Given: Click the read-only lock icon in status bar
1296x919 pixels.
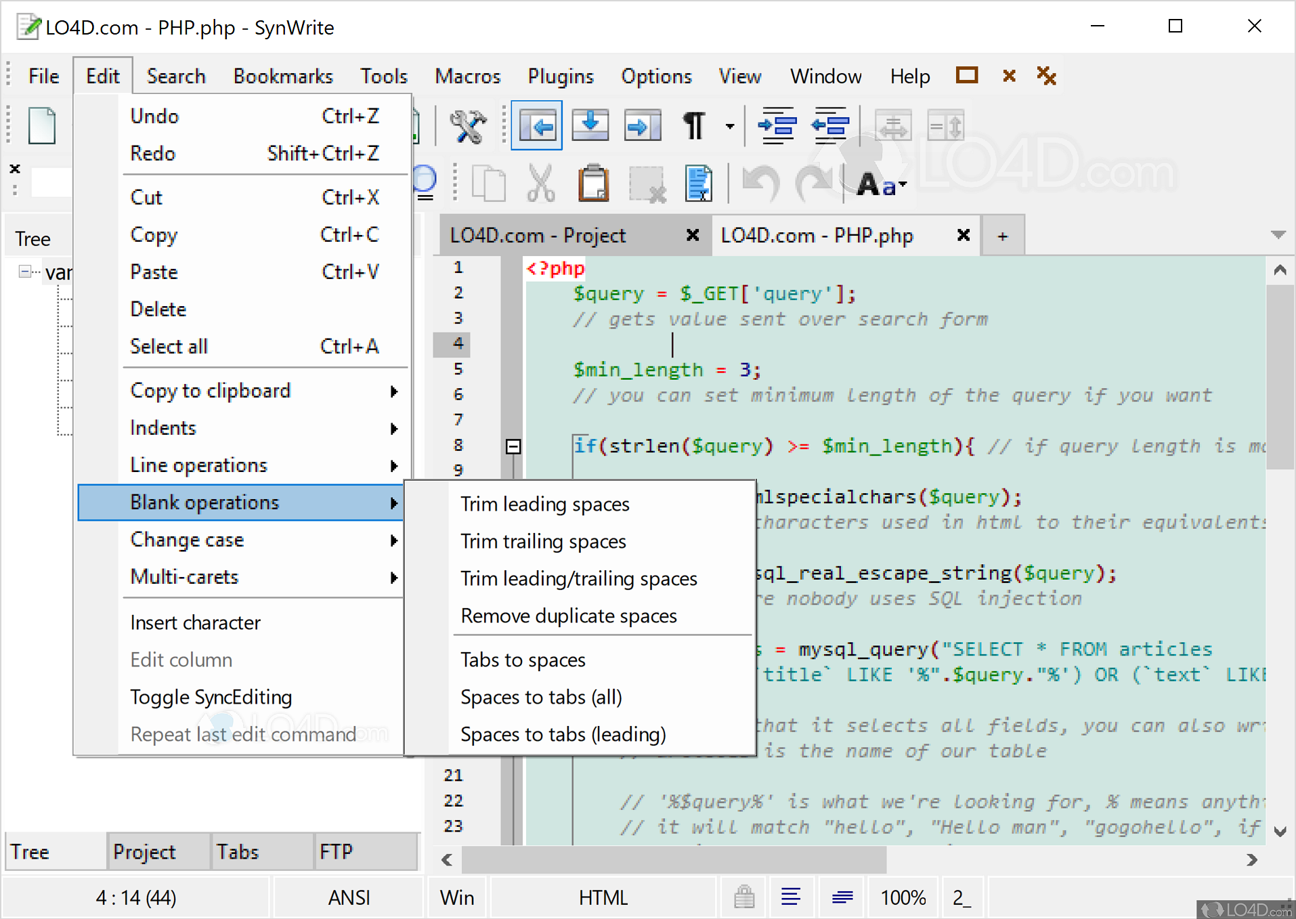Looking at the screenshot, I should point(743,897).
